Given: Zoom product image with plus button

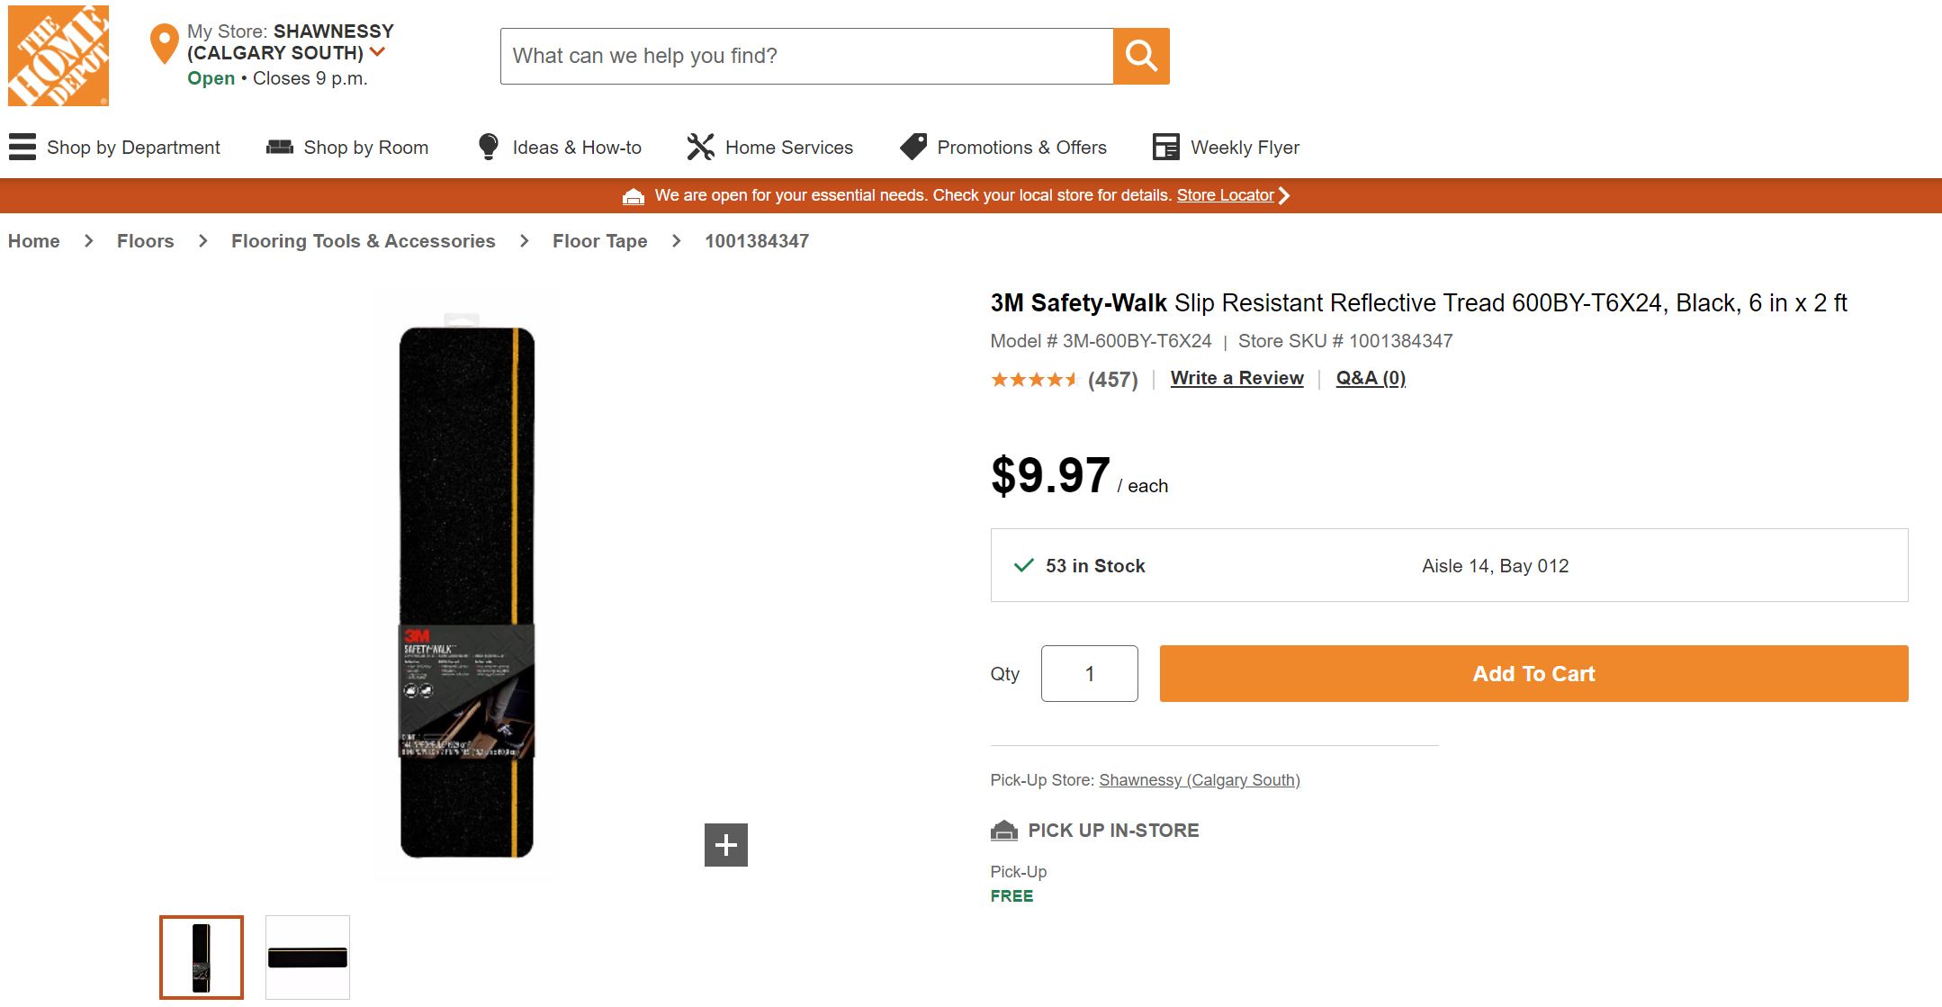Looking at the screenshot, I should (x=726, y=845).
